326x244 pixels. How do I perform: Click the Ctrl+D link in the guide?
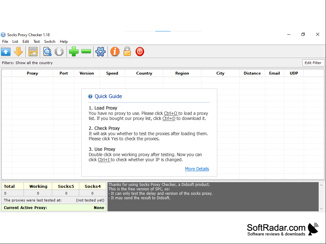click(x=169, y=118)
